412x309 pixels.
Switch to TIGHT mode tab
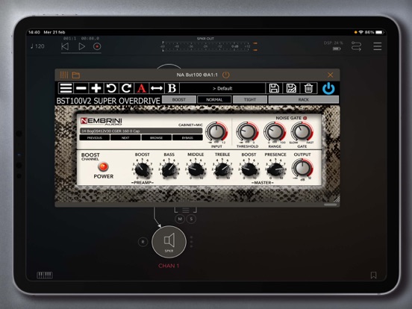pyautogui.click(x=250, y=99)
